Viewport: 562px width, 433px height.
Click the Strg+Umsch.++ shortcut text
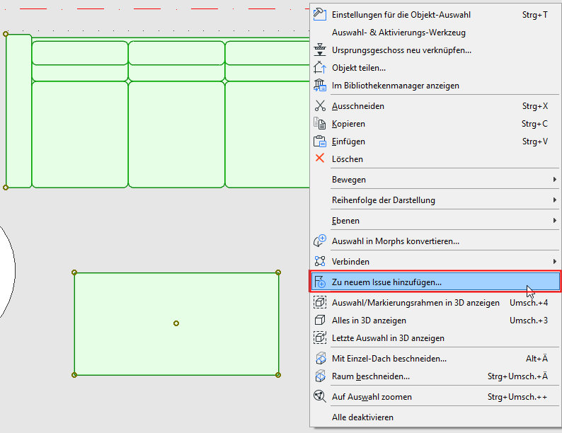517,397
